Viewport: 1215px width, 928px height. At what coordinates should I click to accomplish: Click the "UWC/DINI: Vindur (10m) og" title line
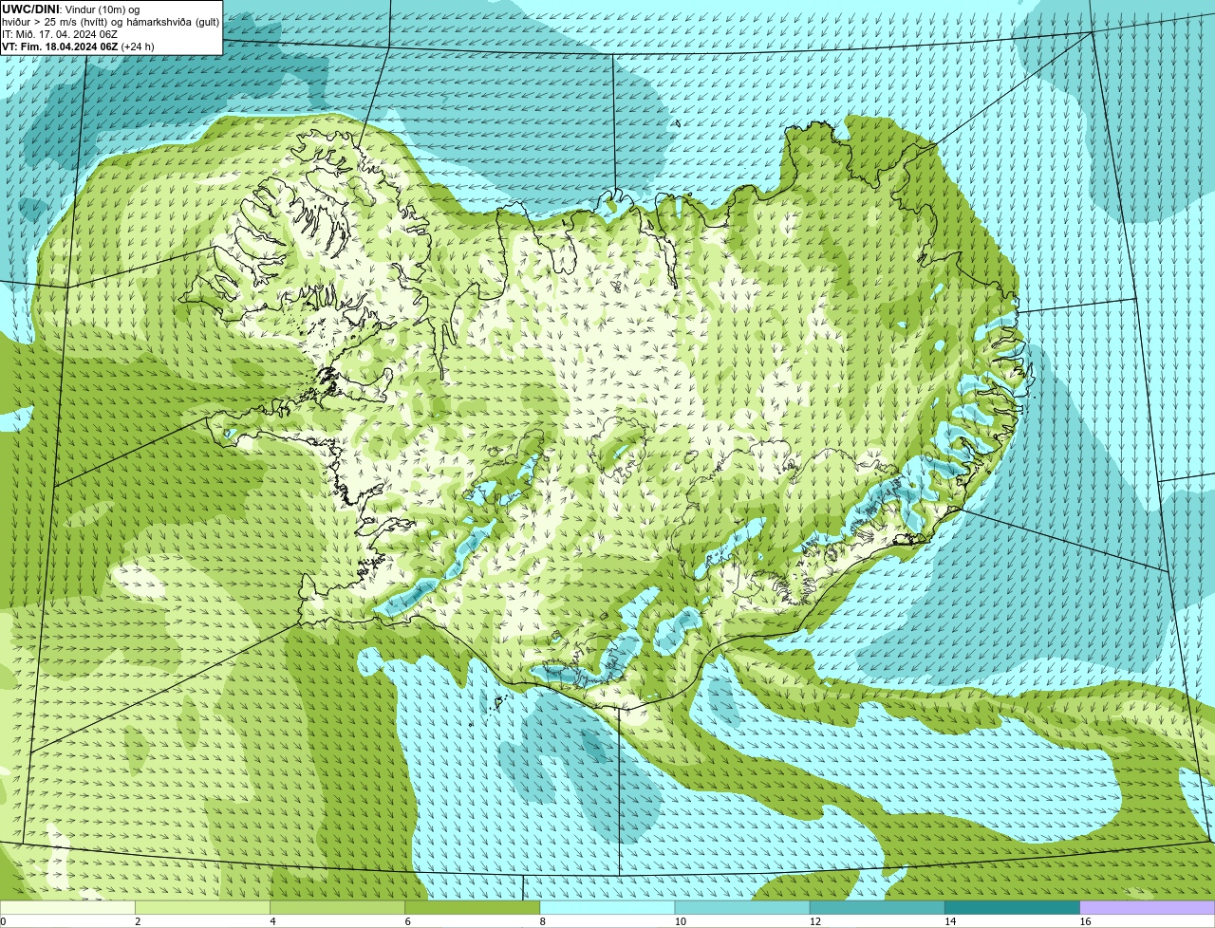[71, 9]
